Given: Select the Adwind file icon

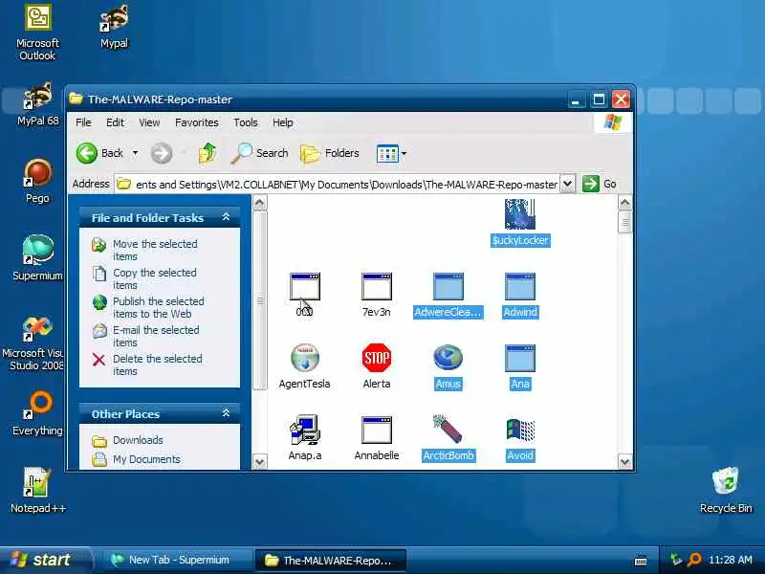Looking at the screenshot, I should [x=520, y=286].
